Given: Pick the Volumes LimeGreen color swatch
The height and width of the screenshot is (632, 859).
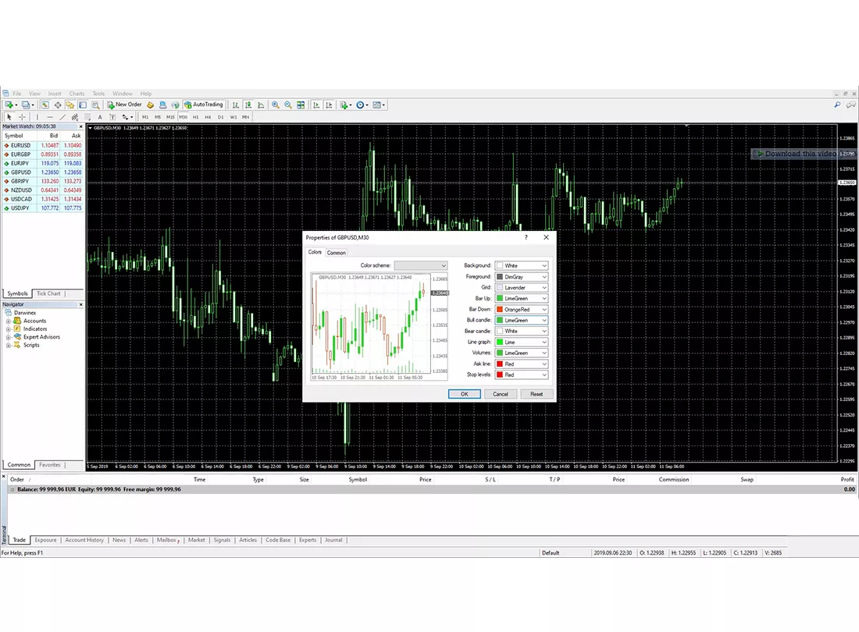Looking at the screenshot, I should click(500, 353).
